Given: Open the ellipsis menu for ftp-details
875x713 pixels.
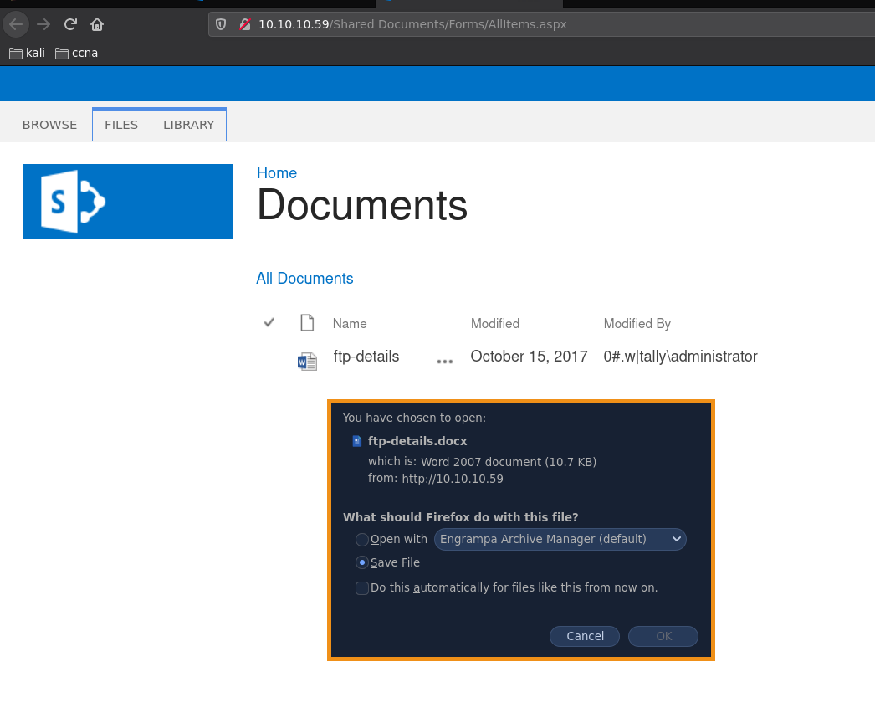Looking at the screenshot, I should (444, 361).
